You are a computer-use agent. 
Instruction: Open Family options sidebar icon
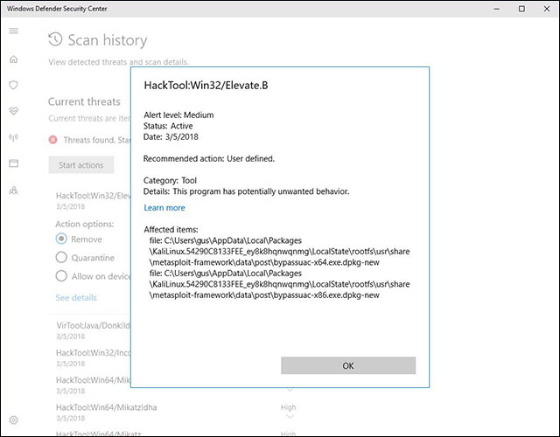click(14, 191)
